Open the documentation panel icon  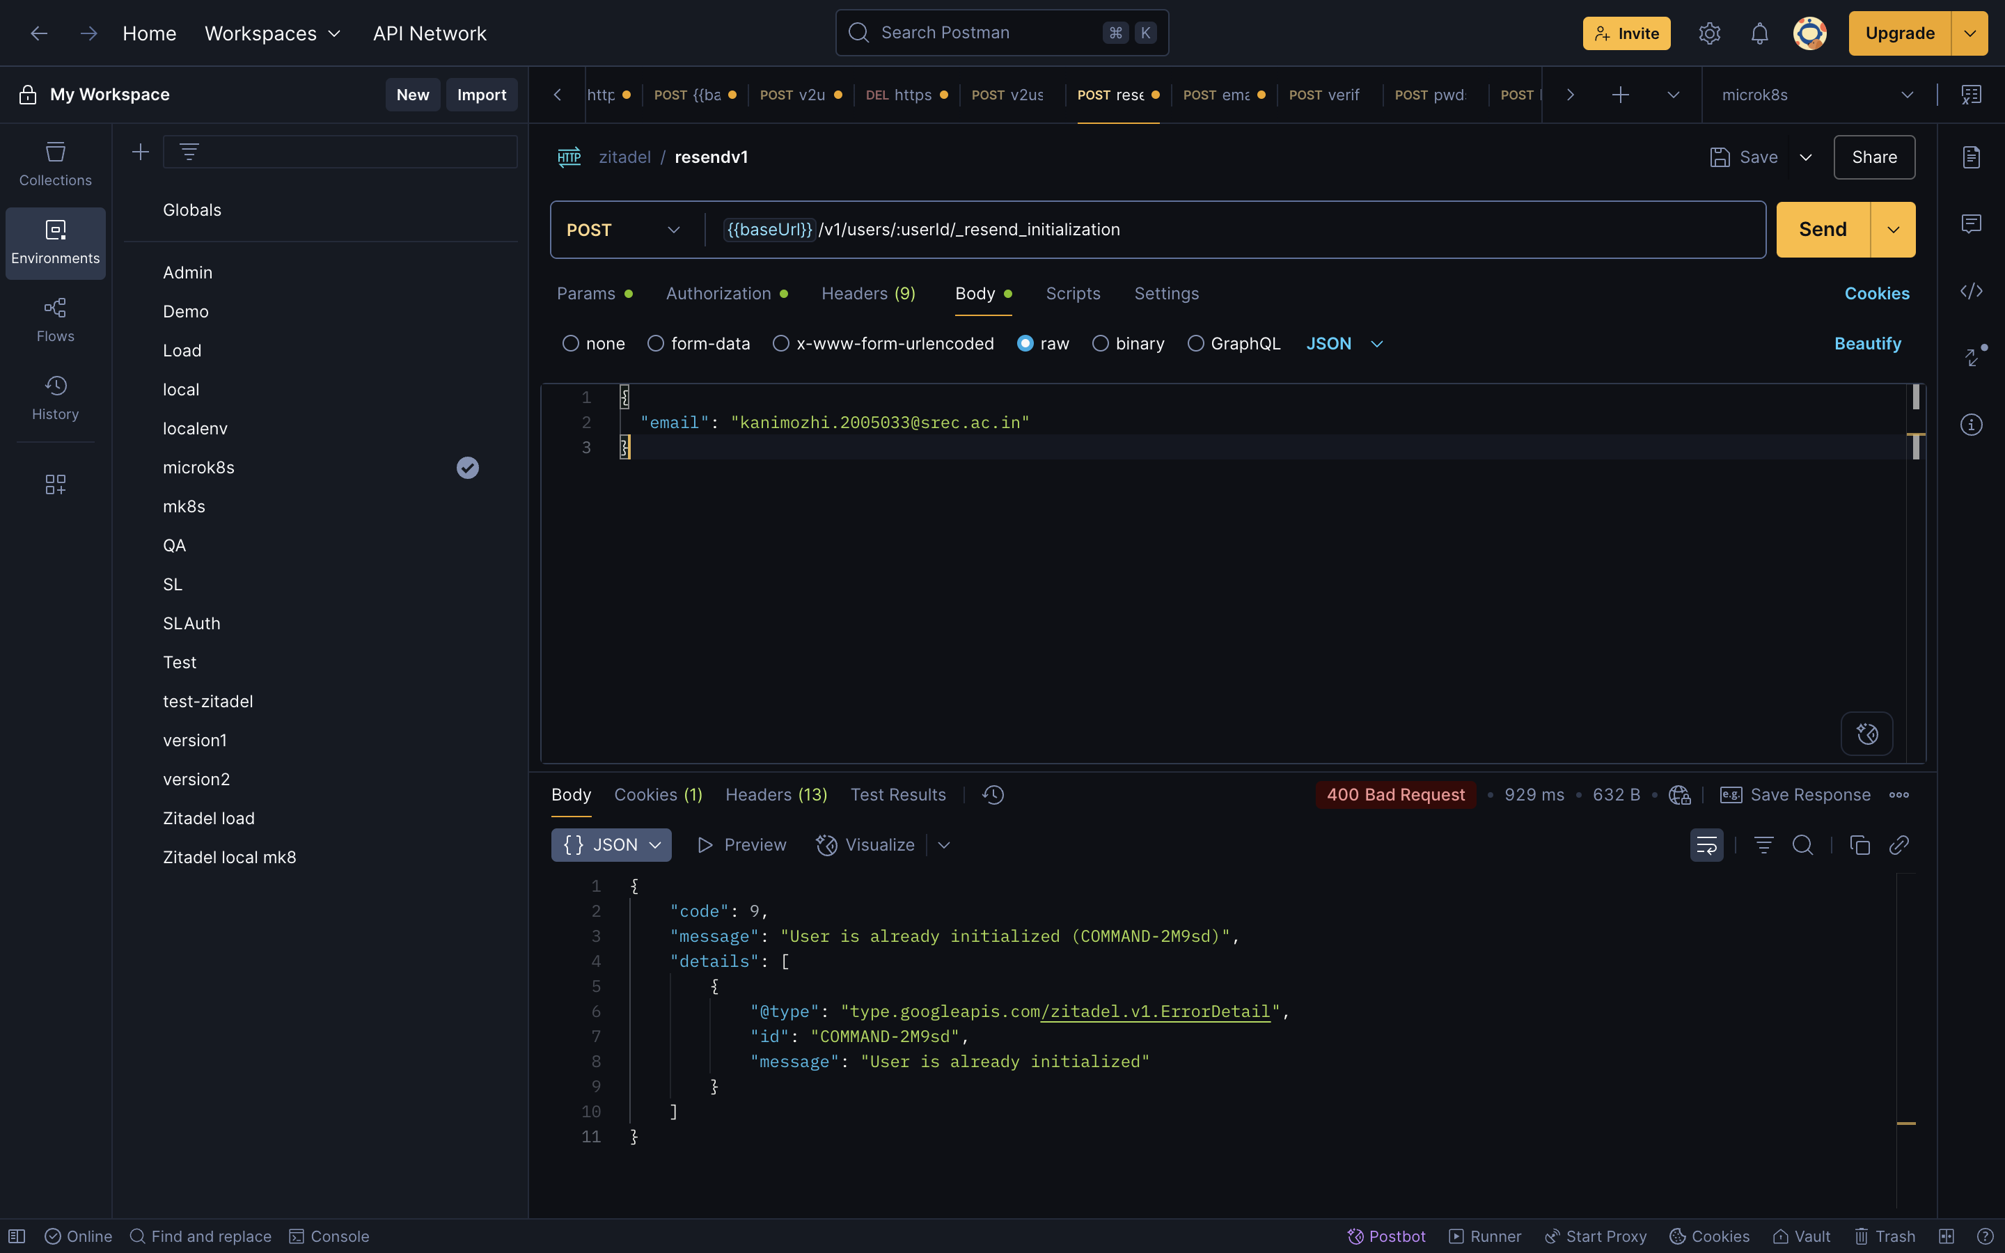click(1971, 157)
